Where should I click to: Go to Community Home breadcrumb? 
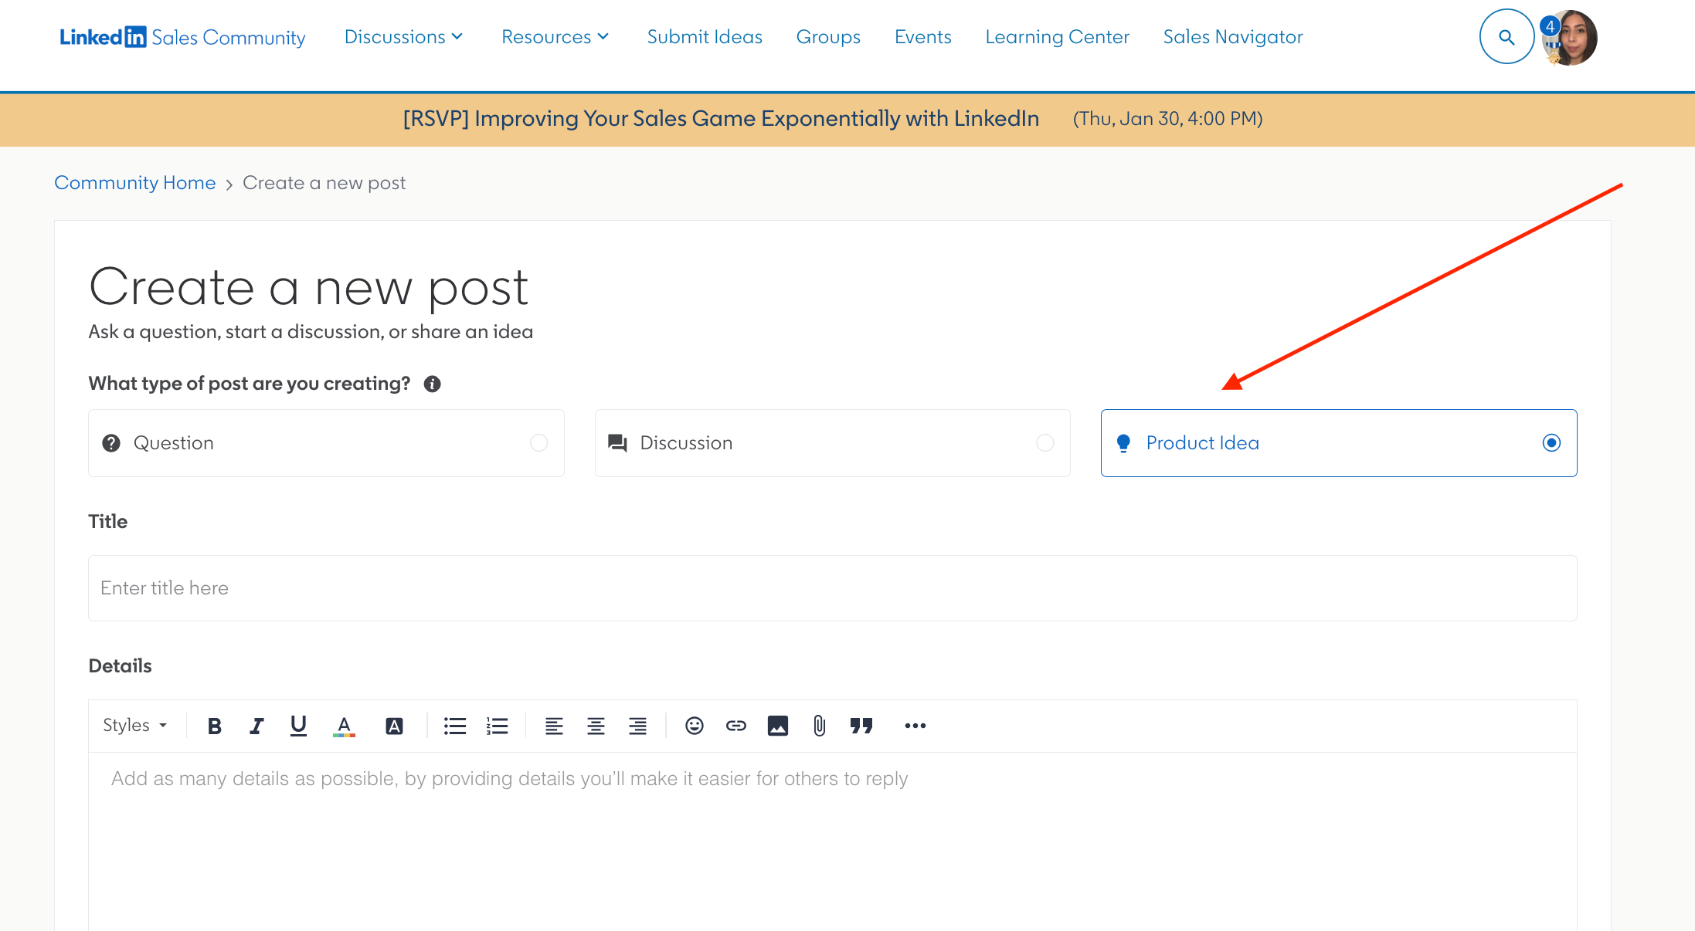tap(134, 183)
